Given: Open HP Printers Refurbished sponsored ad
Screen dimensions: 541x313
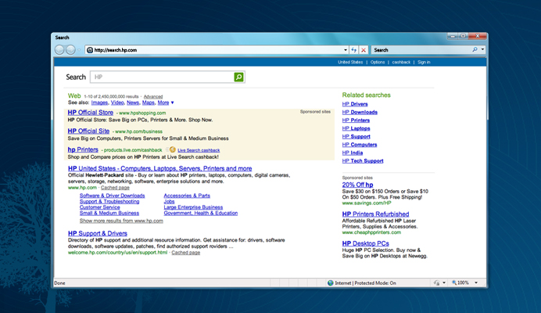Looking at the screenshot, I should 376,214.
